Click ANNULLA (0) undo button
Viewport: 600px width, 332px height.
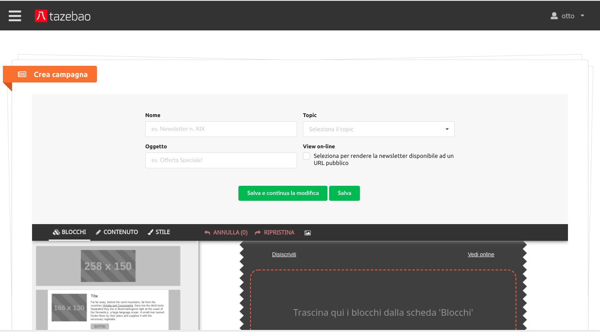226,232
